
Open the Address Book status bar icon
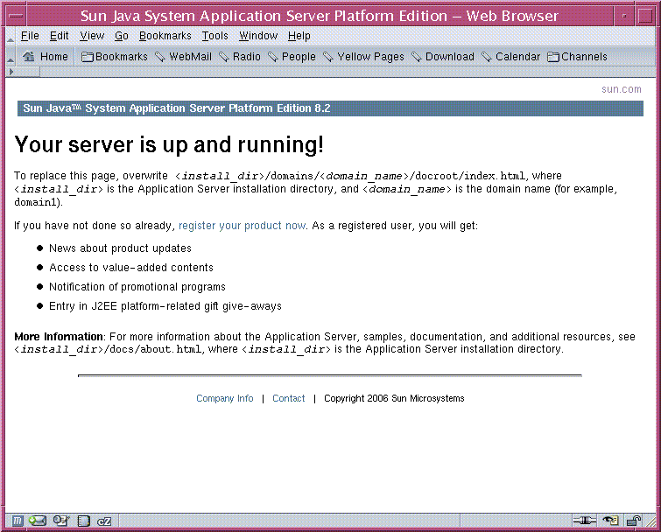[x=83, y=521]
